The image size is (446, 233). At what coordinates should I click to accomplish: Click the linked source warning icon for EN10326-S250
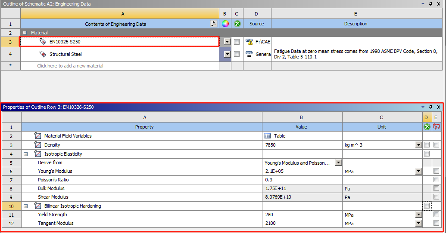[x=249, y=42]
